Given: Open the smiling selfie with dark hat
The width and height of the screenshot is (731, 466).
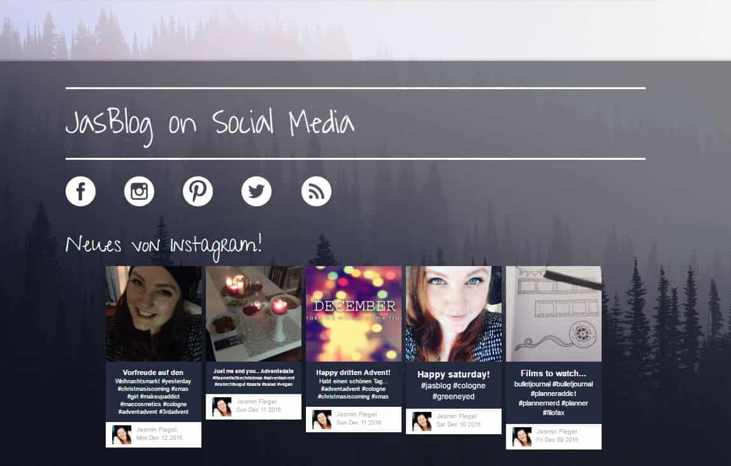Looking at the screenshot, I should [154, 314].
